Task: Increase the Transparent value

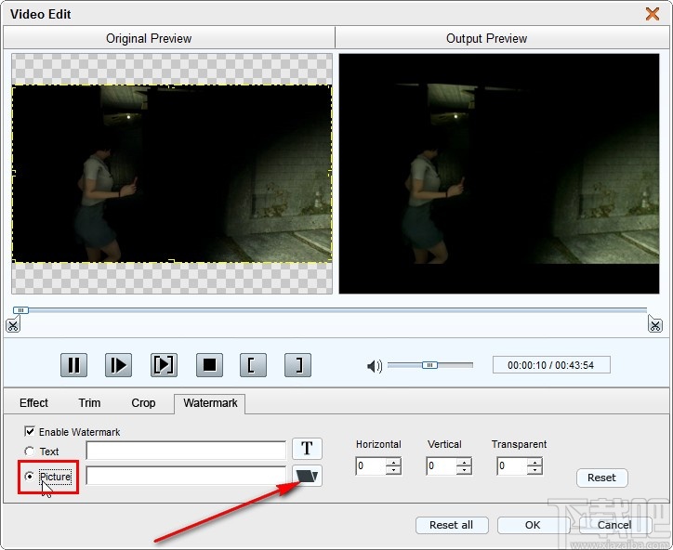Action: pyautogui.click(x=534, y=462)
